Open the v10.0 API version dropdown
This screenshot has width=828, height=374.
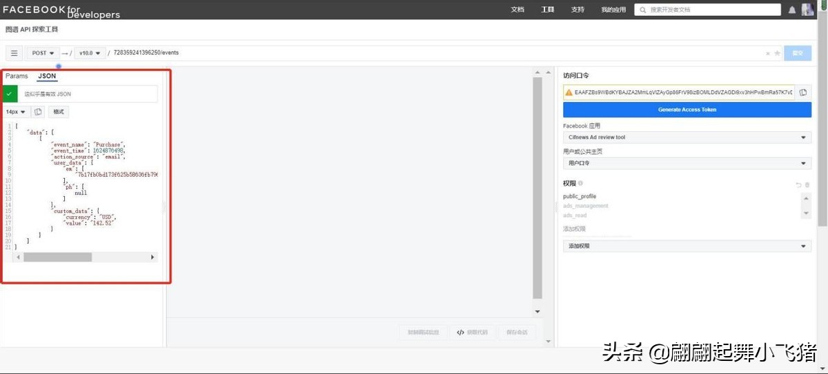tap(90, 53)
